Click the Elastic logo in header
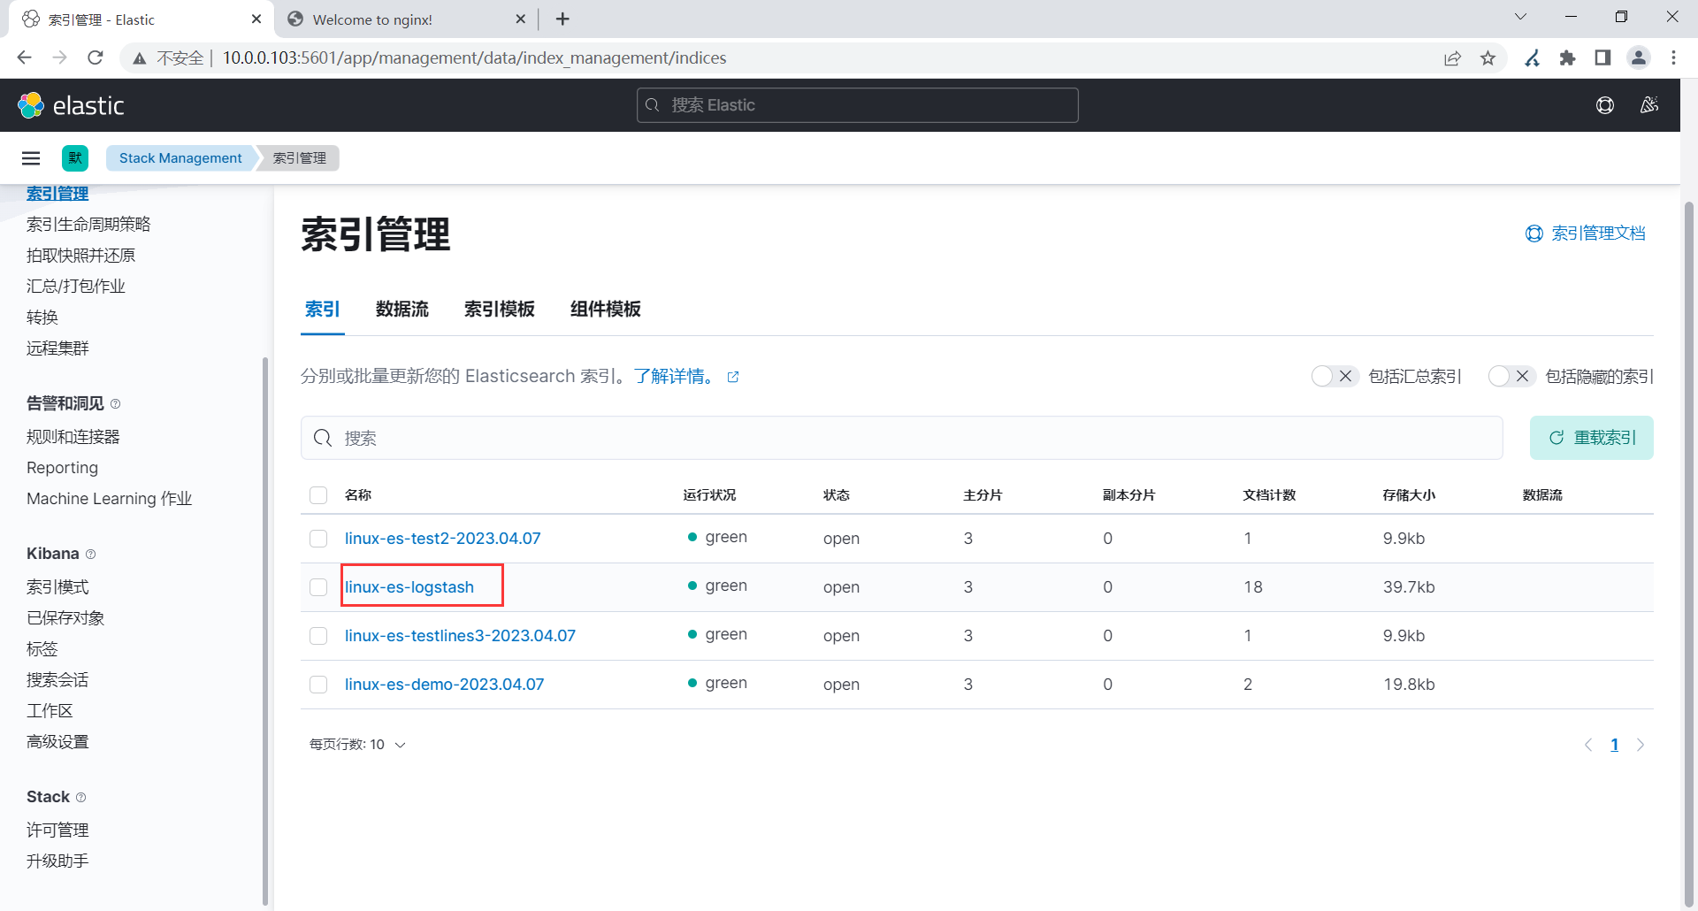Image resolution: width=1698 pixels, height=911 pixels. pos(71,105)
